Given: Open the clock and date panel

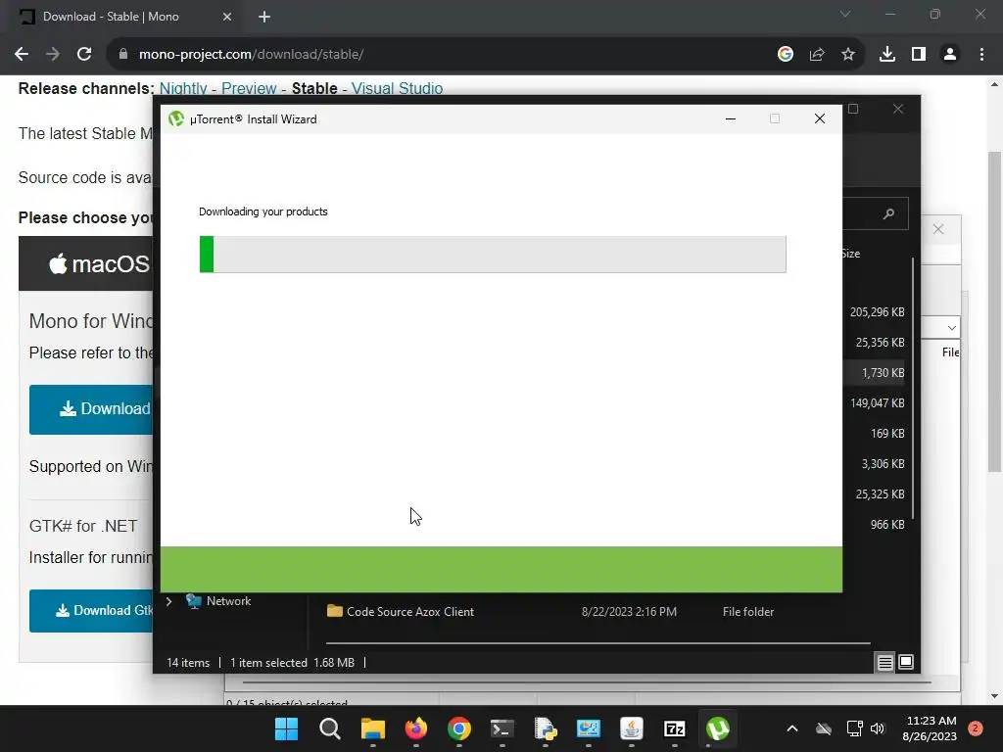Looking at the screenshot, I should coord(930,728).
